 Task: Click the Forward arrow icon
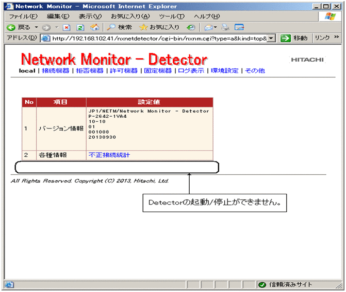pyautogui.click(x=46, y=28)
